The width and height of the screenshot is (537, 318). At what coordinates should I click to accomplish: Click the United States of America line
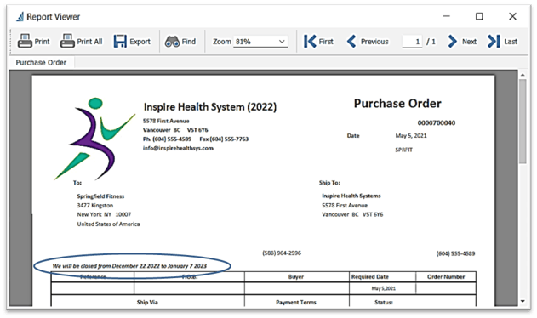click(x=108, y=224)
